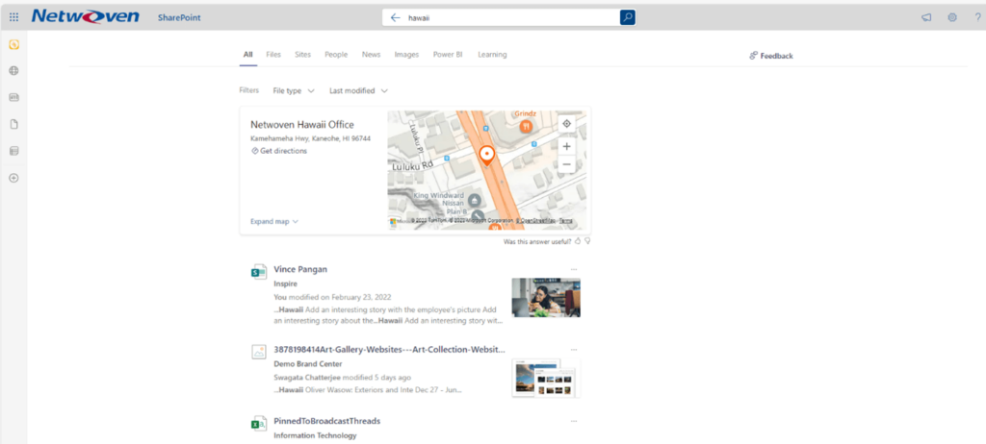Open the Last modified filter dropdown
Image resolution: width=986 pixels, height=444 pixels.
(x=358, y=91)
